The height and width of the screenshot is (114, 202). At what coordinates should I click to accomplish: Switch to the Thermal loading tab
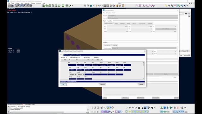tap(115, 45)
